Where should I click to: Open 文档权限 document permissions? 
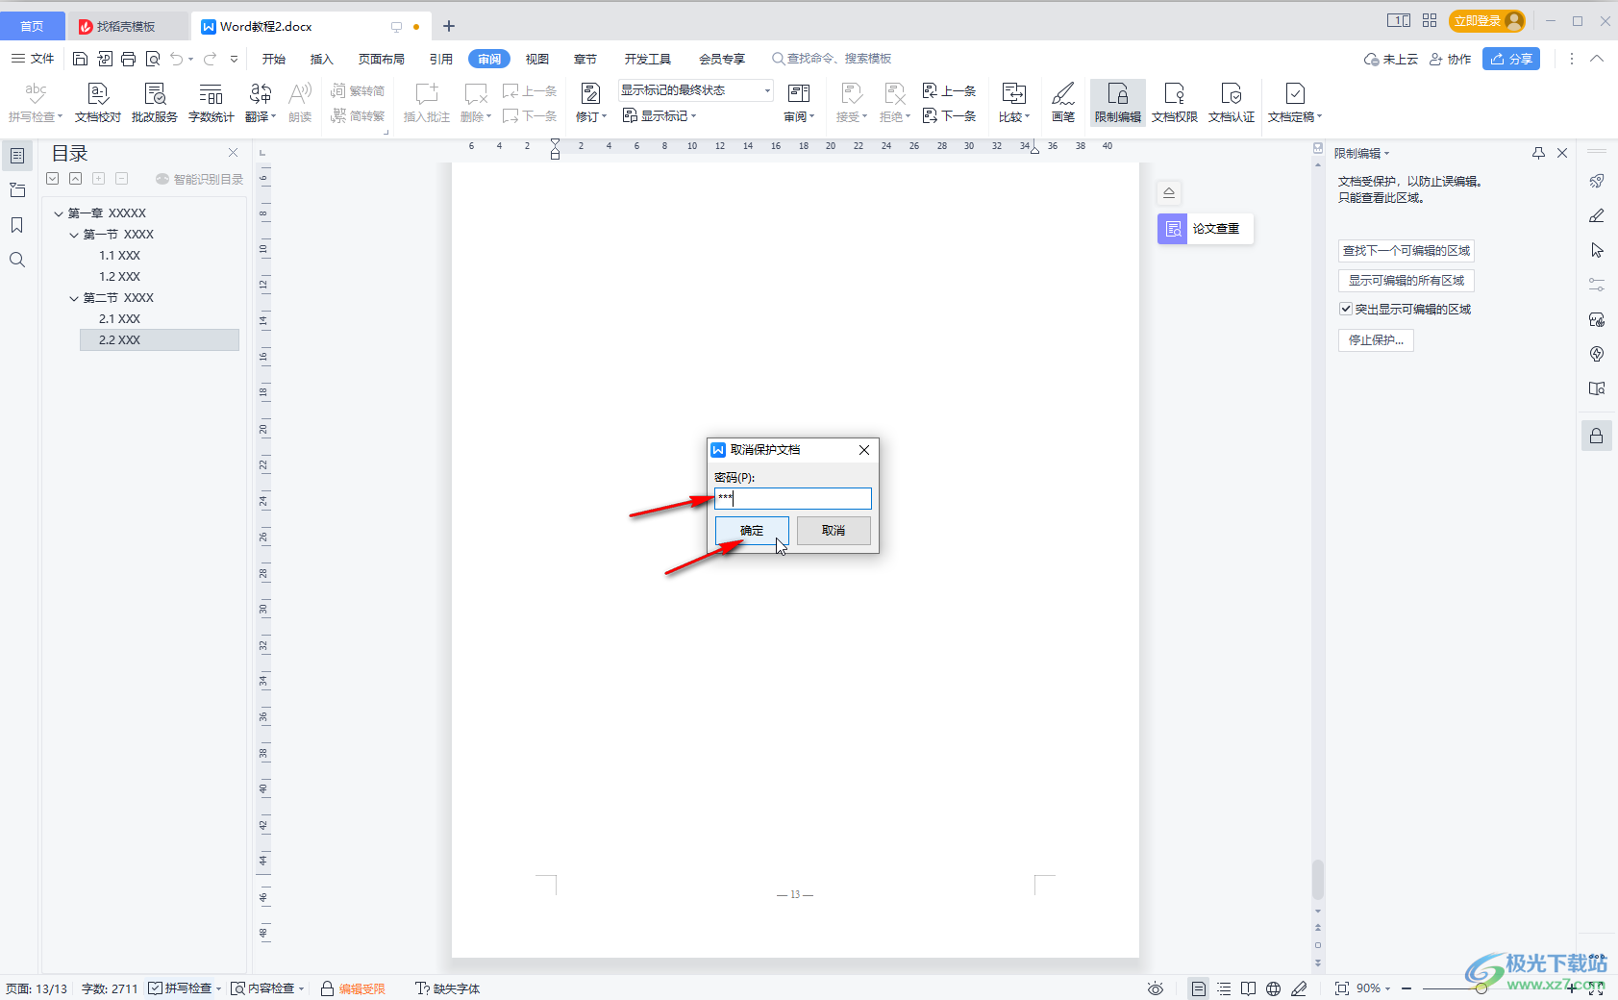click(1174, 102)
